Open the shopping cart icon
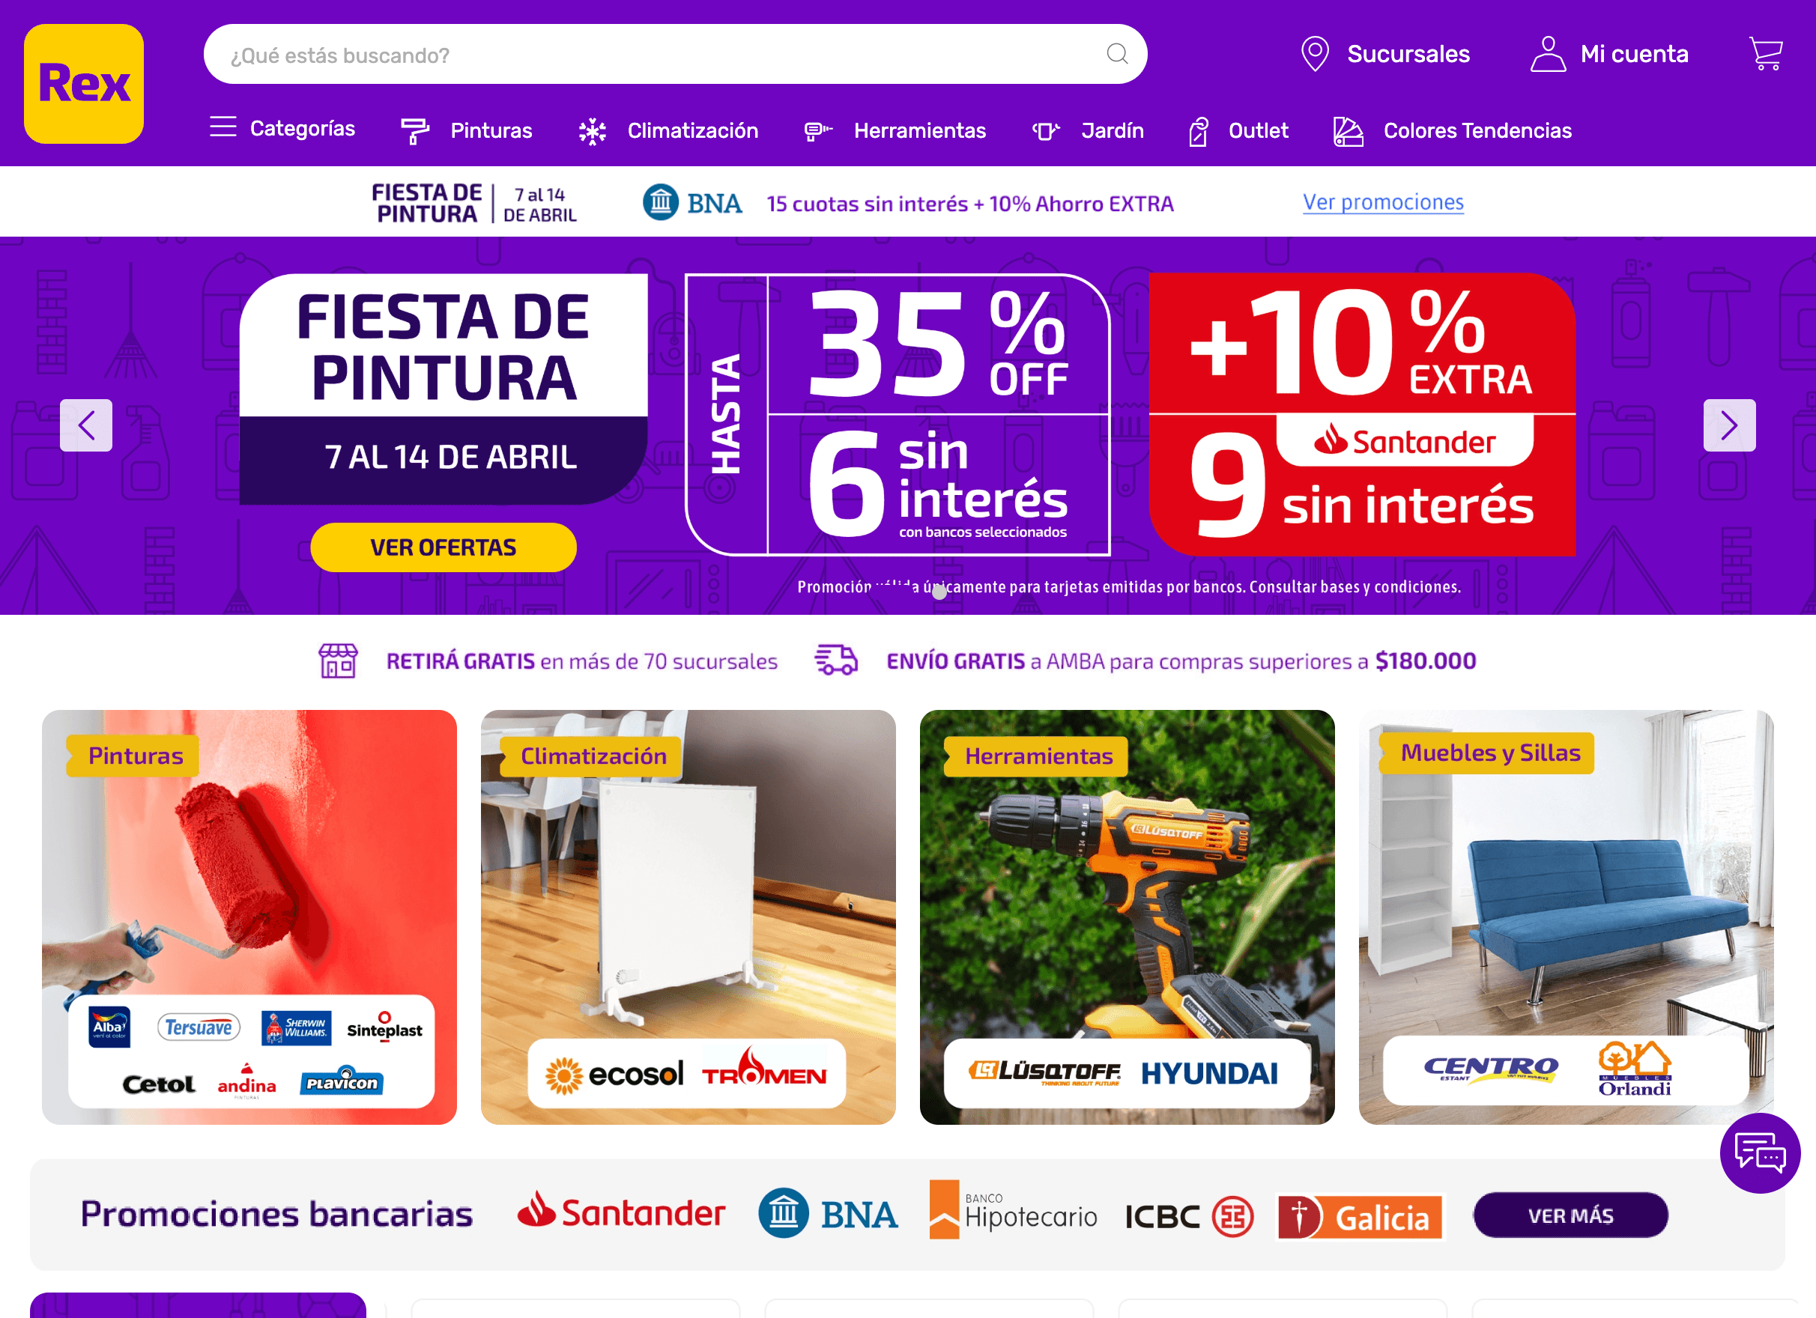 pyautogui.click(x=1766, y=54)
